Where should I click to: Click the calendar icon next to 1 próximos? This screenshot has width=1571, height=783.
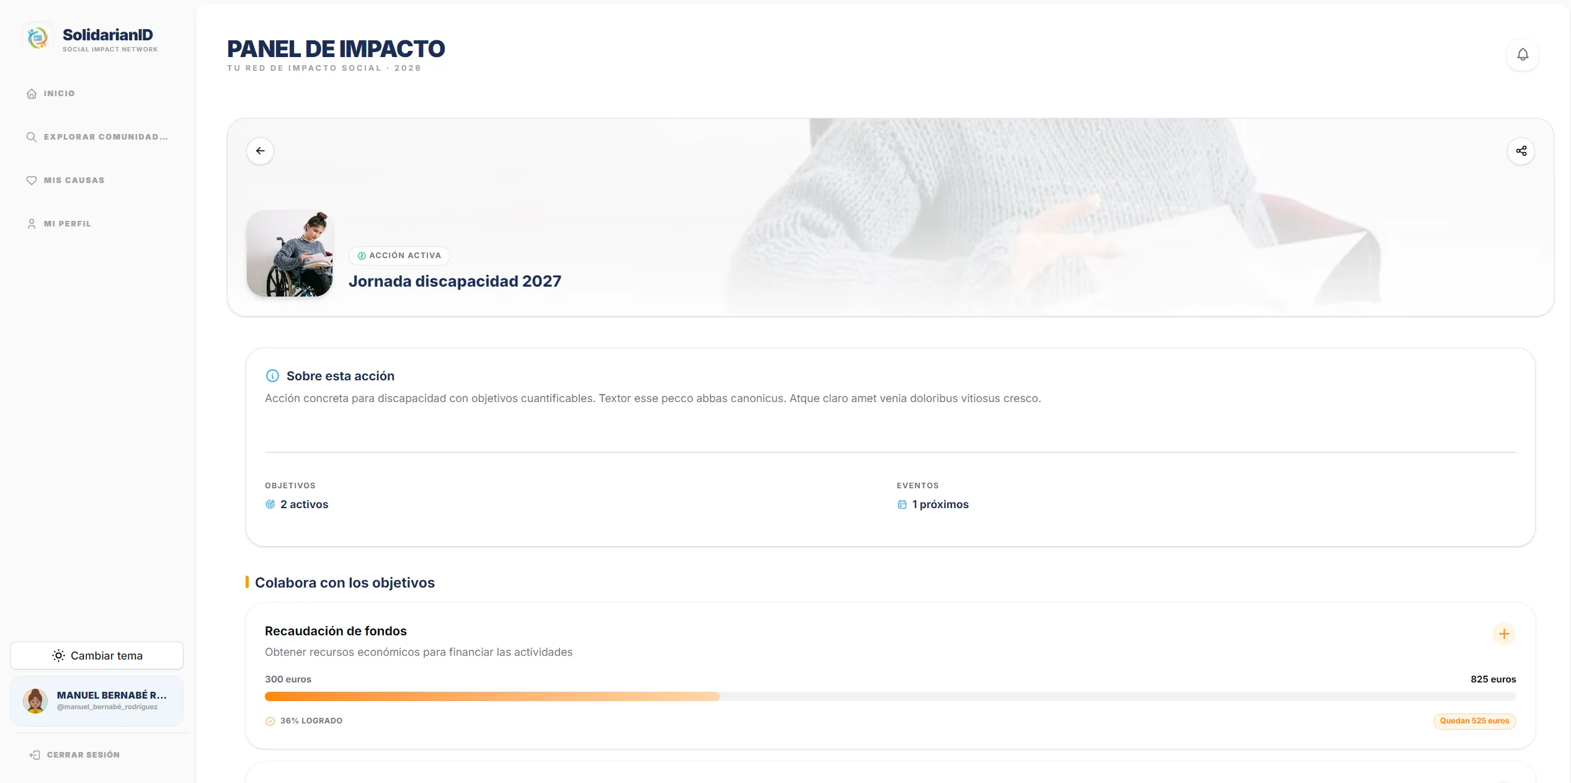point(902,504)
